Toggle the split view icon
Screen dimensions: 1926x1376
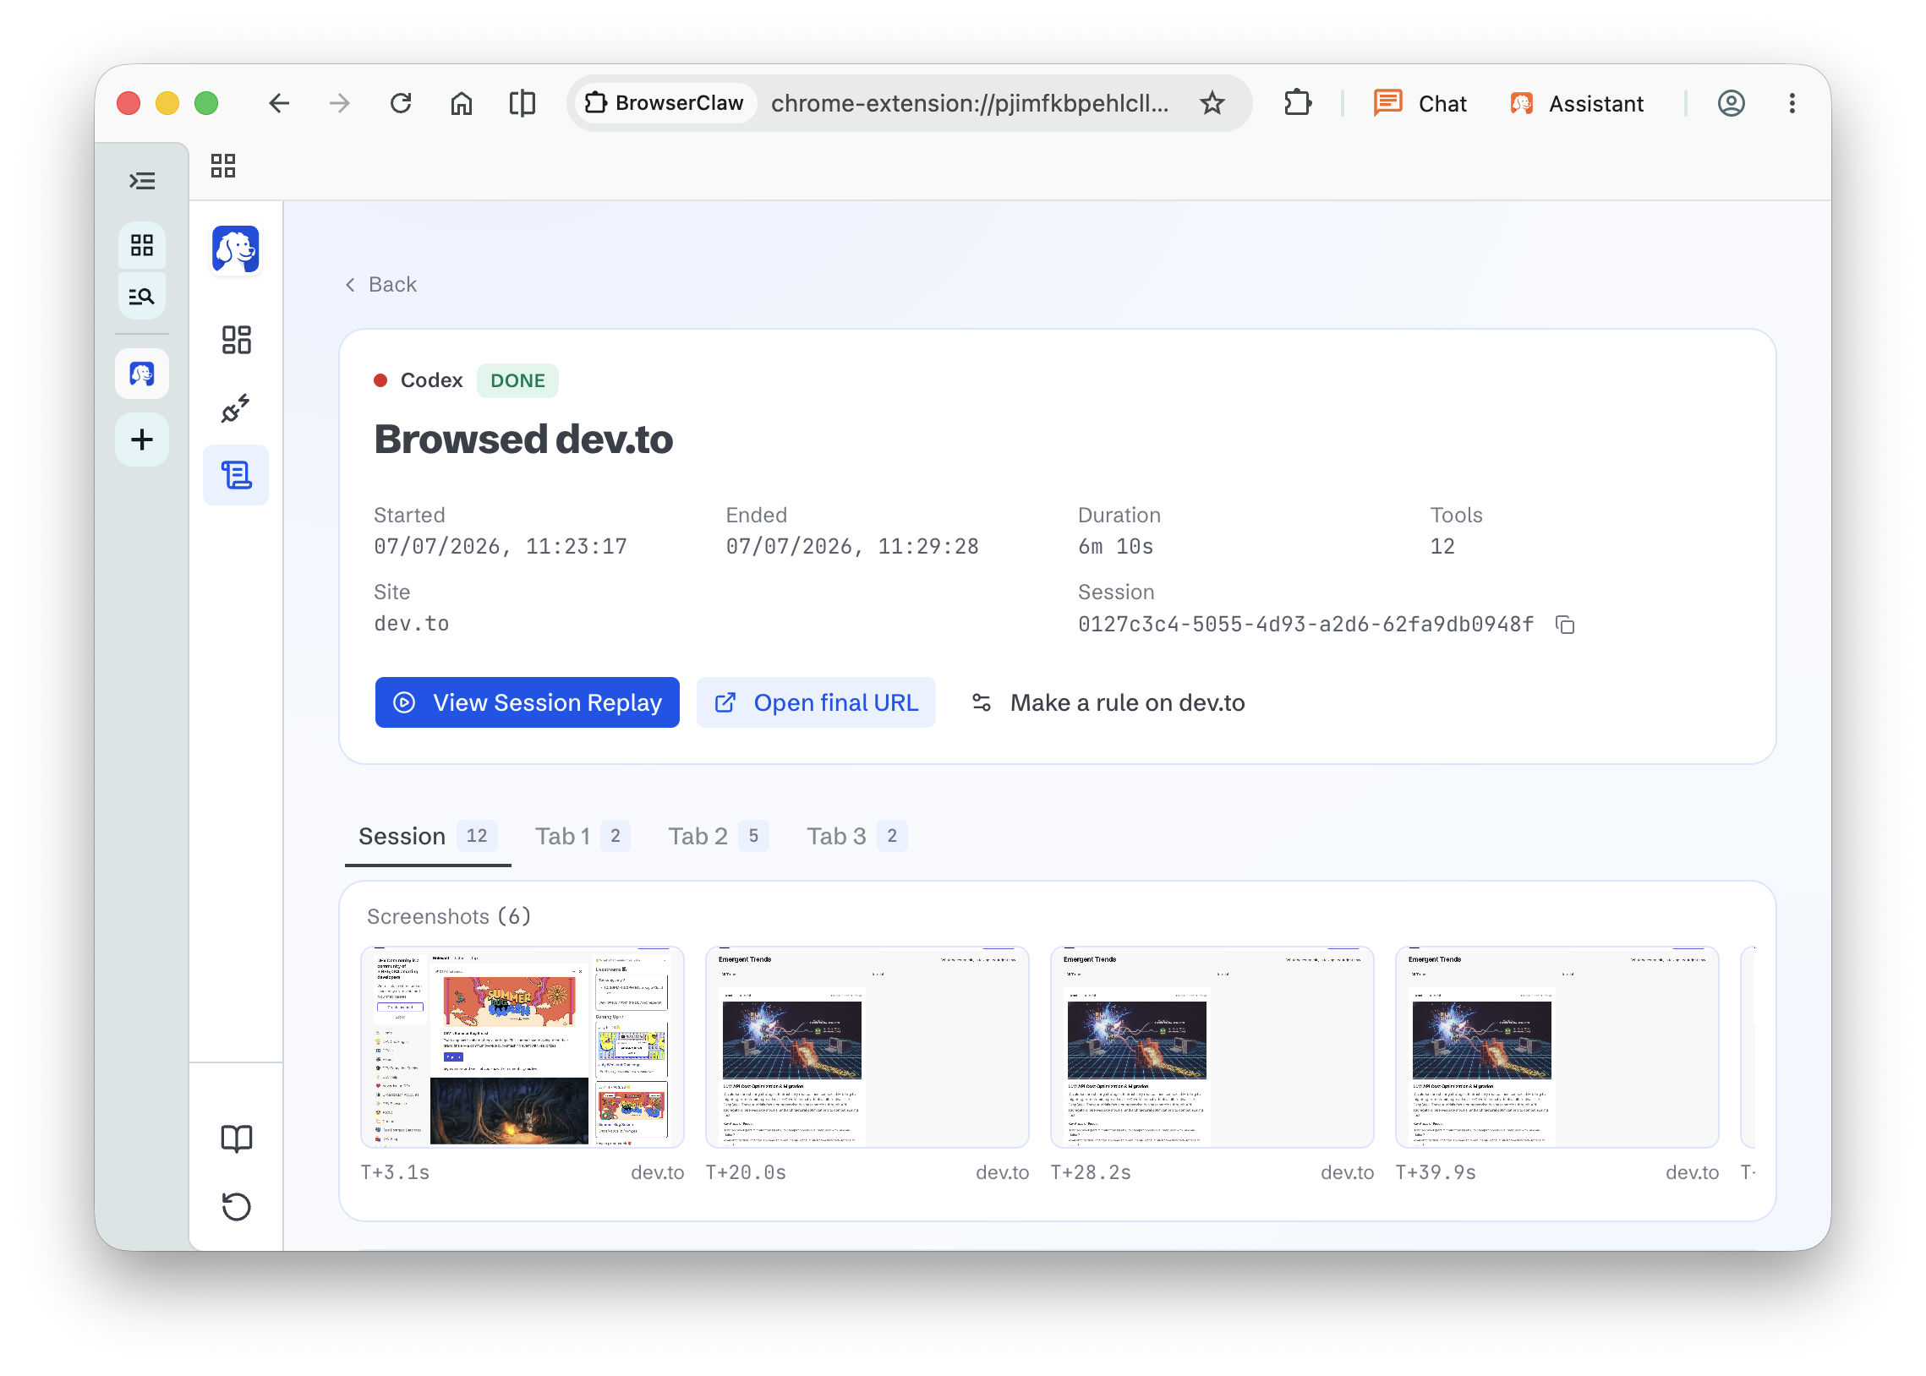coord(523,103)
